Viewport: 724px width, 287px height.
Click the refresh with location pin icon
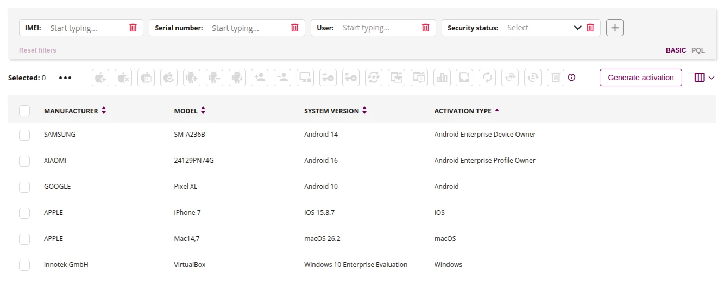tap(533, 78)
